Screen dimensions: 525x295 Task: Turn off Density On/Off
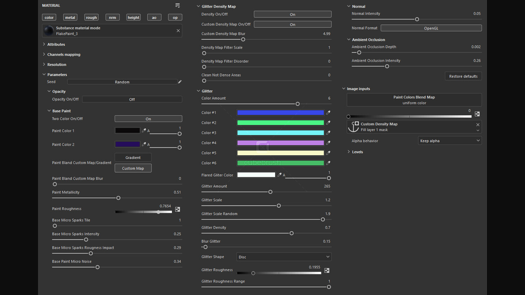[x=293, y=14]
